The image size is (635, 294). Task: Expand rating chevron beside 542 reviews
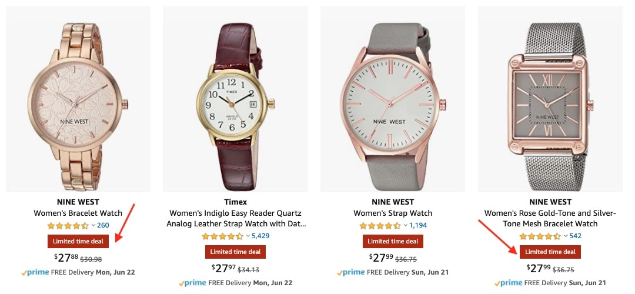(566, 236)
